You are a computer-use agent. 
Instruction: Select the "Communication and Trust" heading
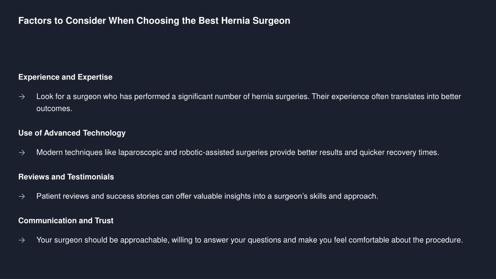point(66,221)
